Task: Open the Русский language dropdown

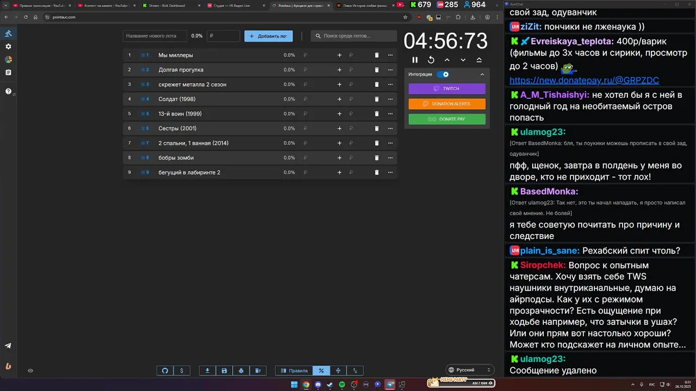Action: (470, 370)
